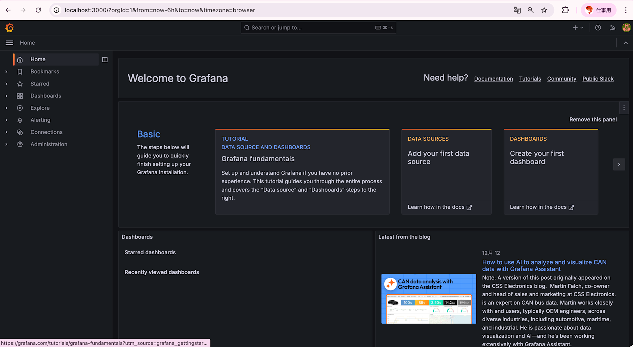This screenshot has width=633, height=347.
Task: Select Bookmarks in the sidebar
Action: pos(45,71)
